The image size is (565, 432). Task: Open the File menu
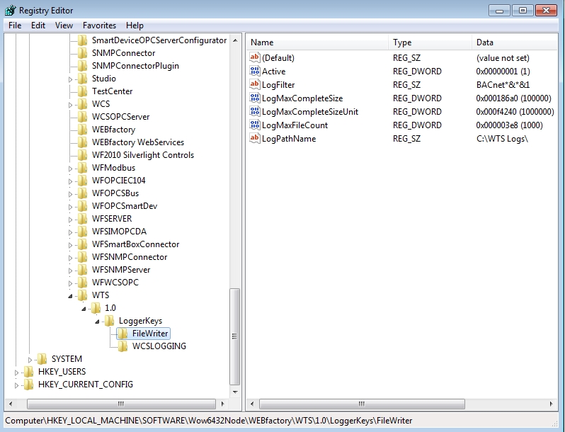pyautogui.click(x=15, y=25)
